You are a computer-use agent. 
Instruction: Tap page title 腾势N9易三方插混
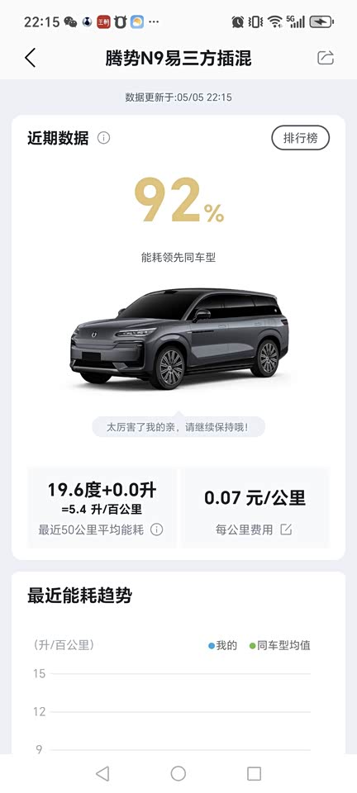(178, 59)
